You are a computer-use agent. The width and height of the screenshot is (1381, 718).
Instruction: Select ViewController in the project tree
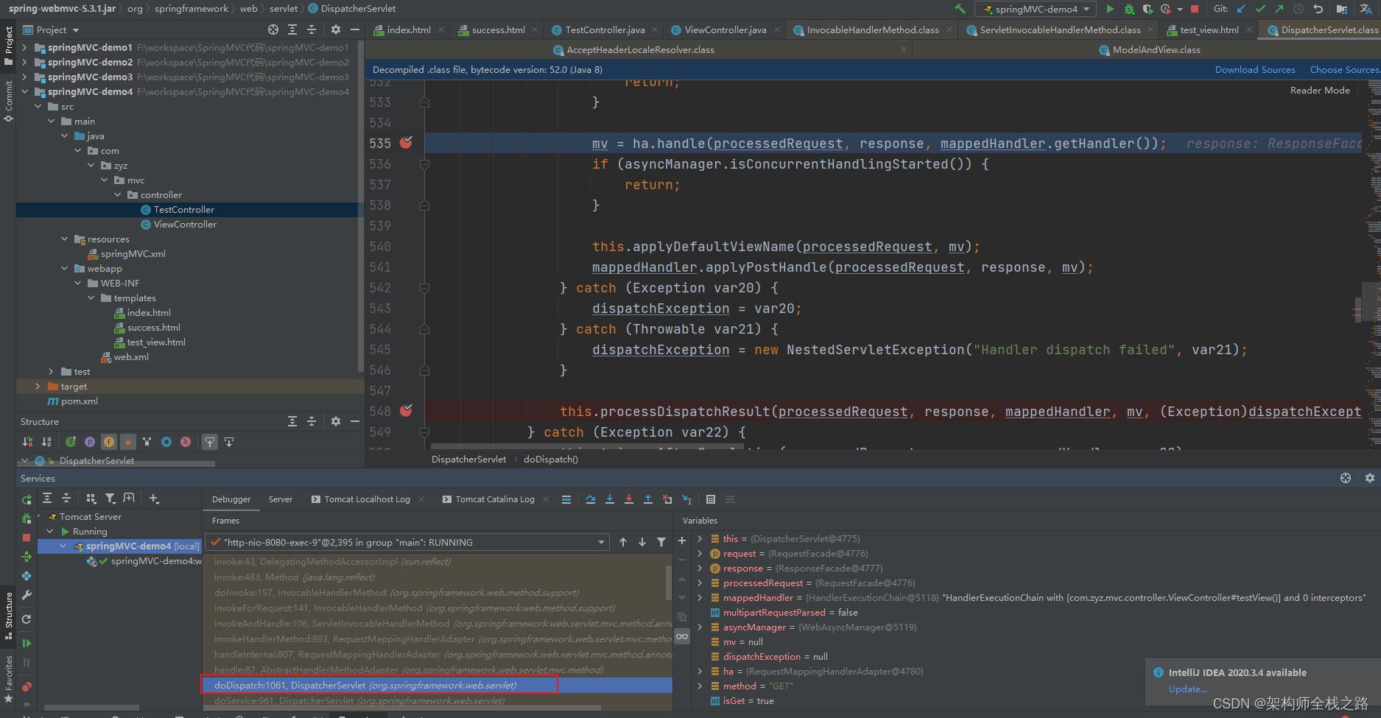185,224
